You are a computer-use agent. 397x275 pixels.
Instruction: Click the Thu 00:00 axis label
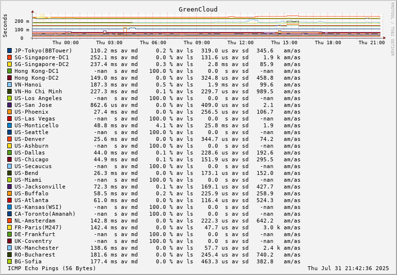coord(66,43)
